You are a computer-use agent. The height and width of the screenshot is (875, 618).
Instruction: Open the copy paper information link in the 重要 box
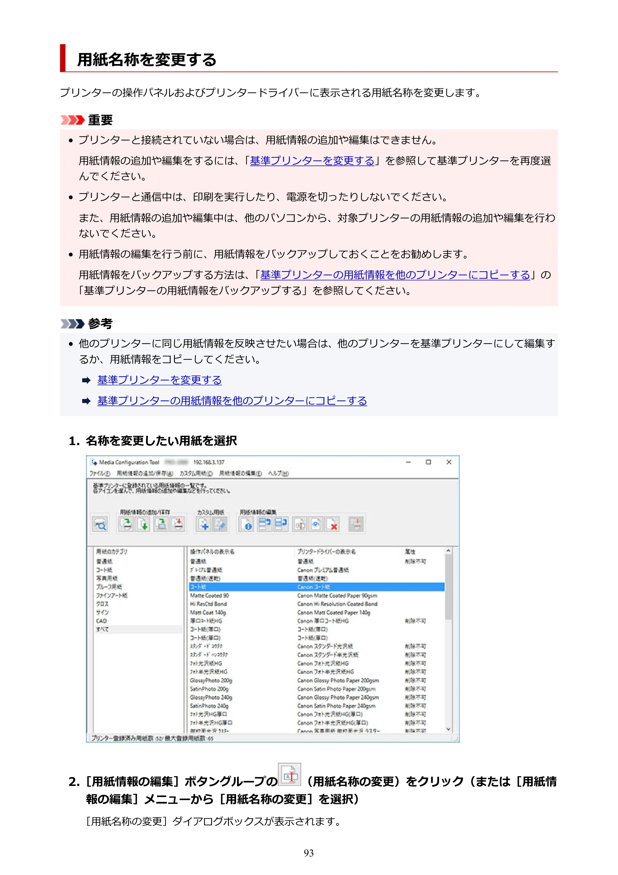[x=395, y=275]
